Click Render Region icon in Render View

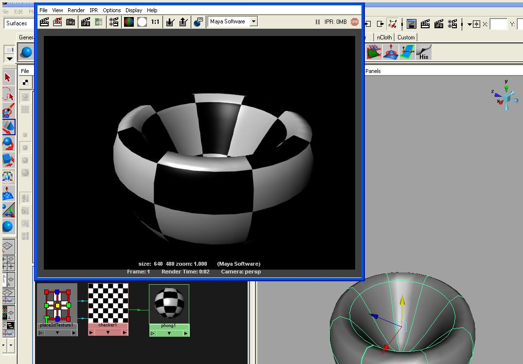(x=57, y=22)
